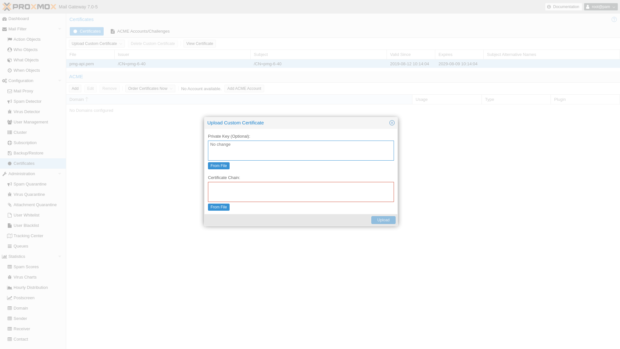
Task: Switch to ACME Accounts/Challenges tab
Action: [x=140, y=31]
